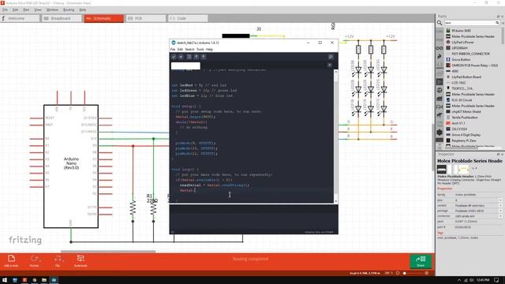Viewport: 505px width, 284px height.
Task: Click the Upload arrow icon in Arduino IDE
Action: (x=181, y=57)
